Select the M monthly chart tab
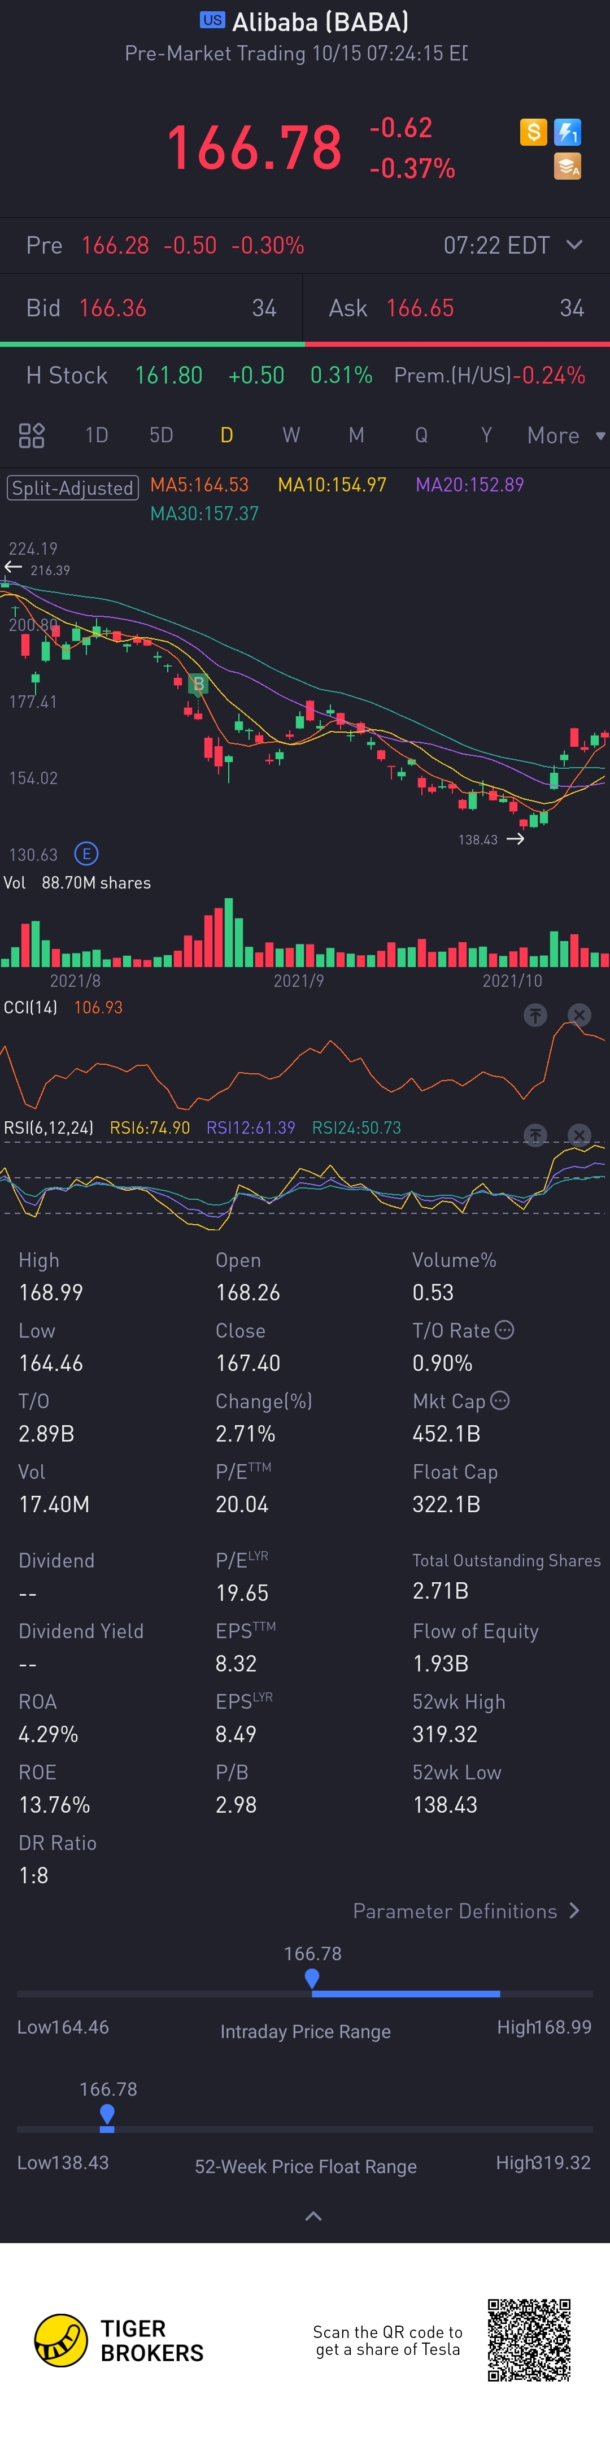The height and width of the screenshot is (2438, 610). tap(356, 436)
